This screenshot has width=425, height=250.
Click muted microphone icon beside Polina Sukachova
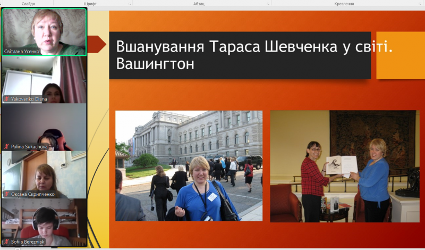tap(7, 146)
